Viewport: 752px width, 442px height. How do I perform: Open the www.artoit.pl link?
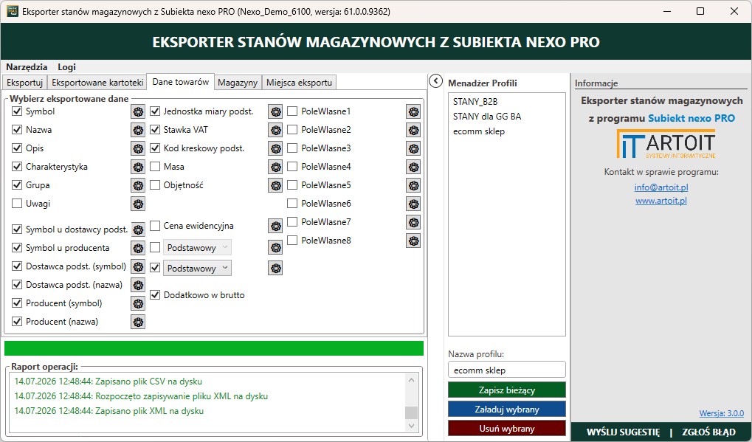[661, 201]
